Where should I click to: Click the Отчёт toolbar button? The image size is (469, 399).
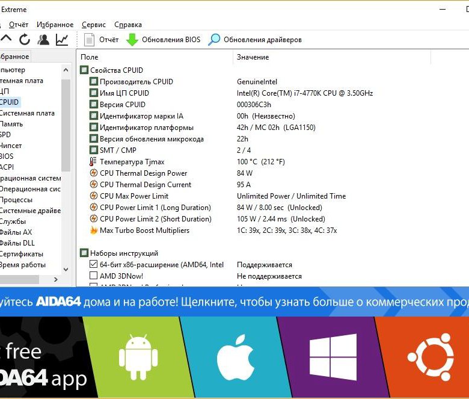pyautogui.click(x=102, y=40)
